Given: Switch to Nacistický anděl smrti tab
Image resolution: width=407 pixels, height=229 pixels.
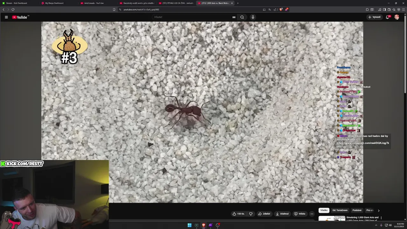Looking at the screenshot, I should coord(137,3).
